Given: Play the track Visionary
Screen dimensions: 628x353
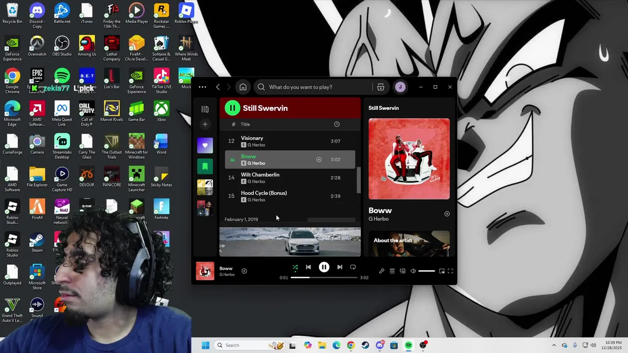Looking at the screenshot, I should (290, 141).
